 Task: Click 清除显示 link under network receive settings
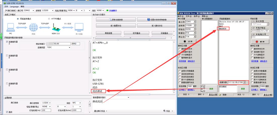coord(263,61)
